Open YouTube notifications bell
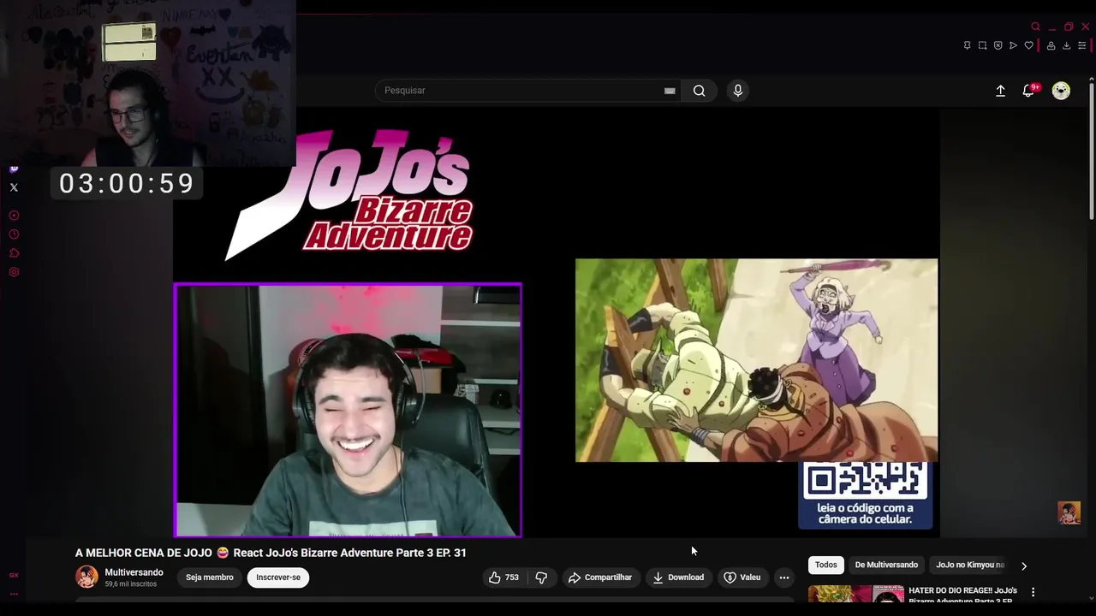This screenshot has height=616, width=1096. [x=1029, y=91]
